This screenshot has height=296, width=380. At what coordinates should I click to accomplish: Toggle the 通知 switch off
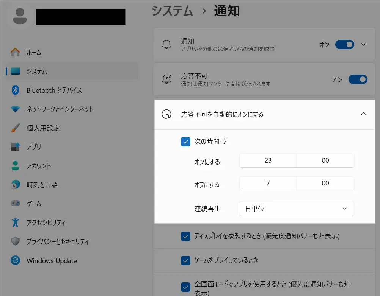click(x=345, y=45)
